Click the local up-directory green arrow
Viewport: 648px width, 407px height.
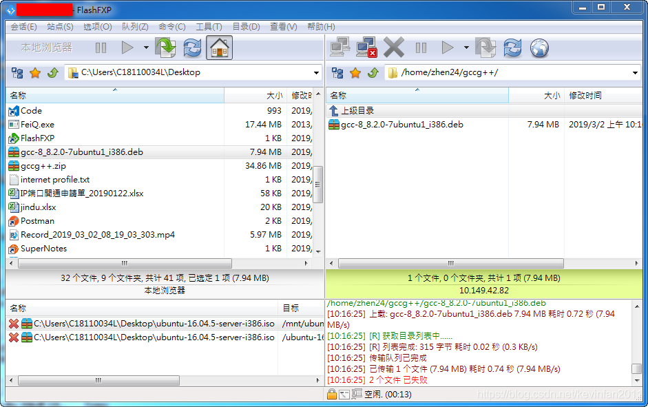[53, 73]
